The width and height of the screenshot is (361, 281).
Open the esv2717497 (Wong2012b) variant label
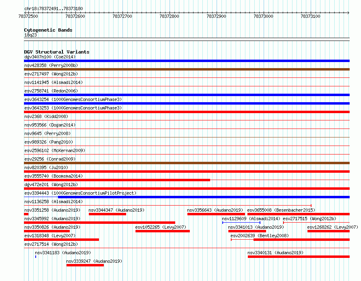[51, 74]
